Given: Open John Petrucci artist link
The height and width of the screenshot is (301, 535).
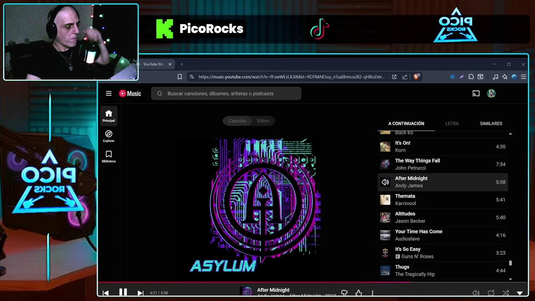Looking at the screenshot, I should point(410,168).
